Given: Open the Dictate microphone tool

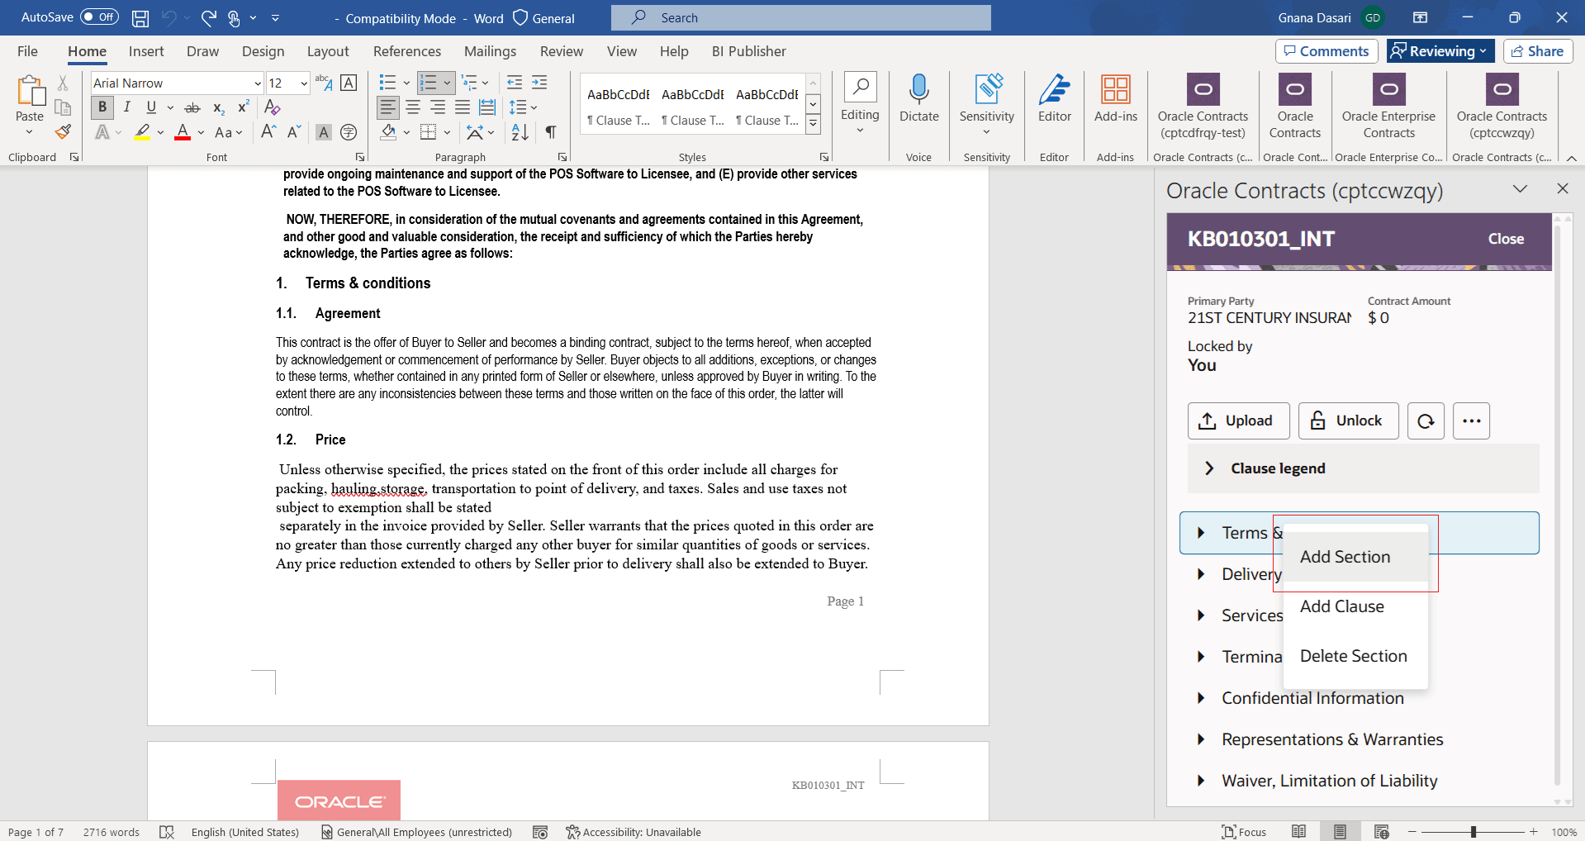Looking at the screenshot, I should [918, 99].
